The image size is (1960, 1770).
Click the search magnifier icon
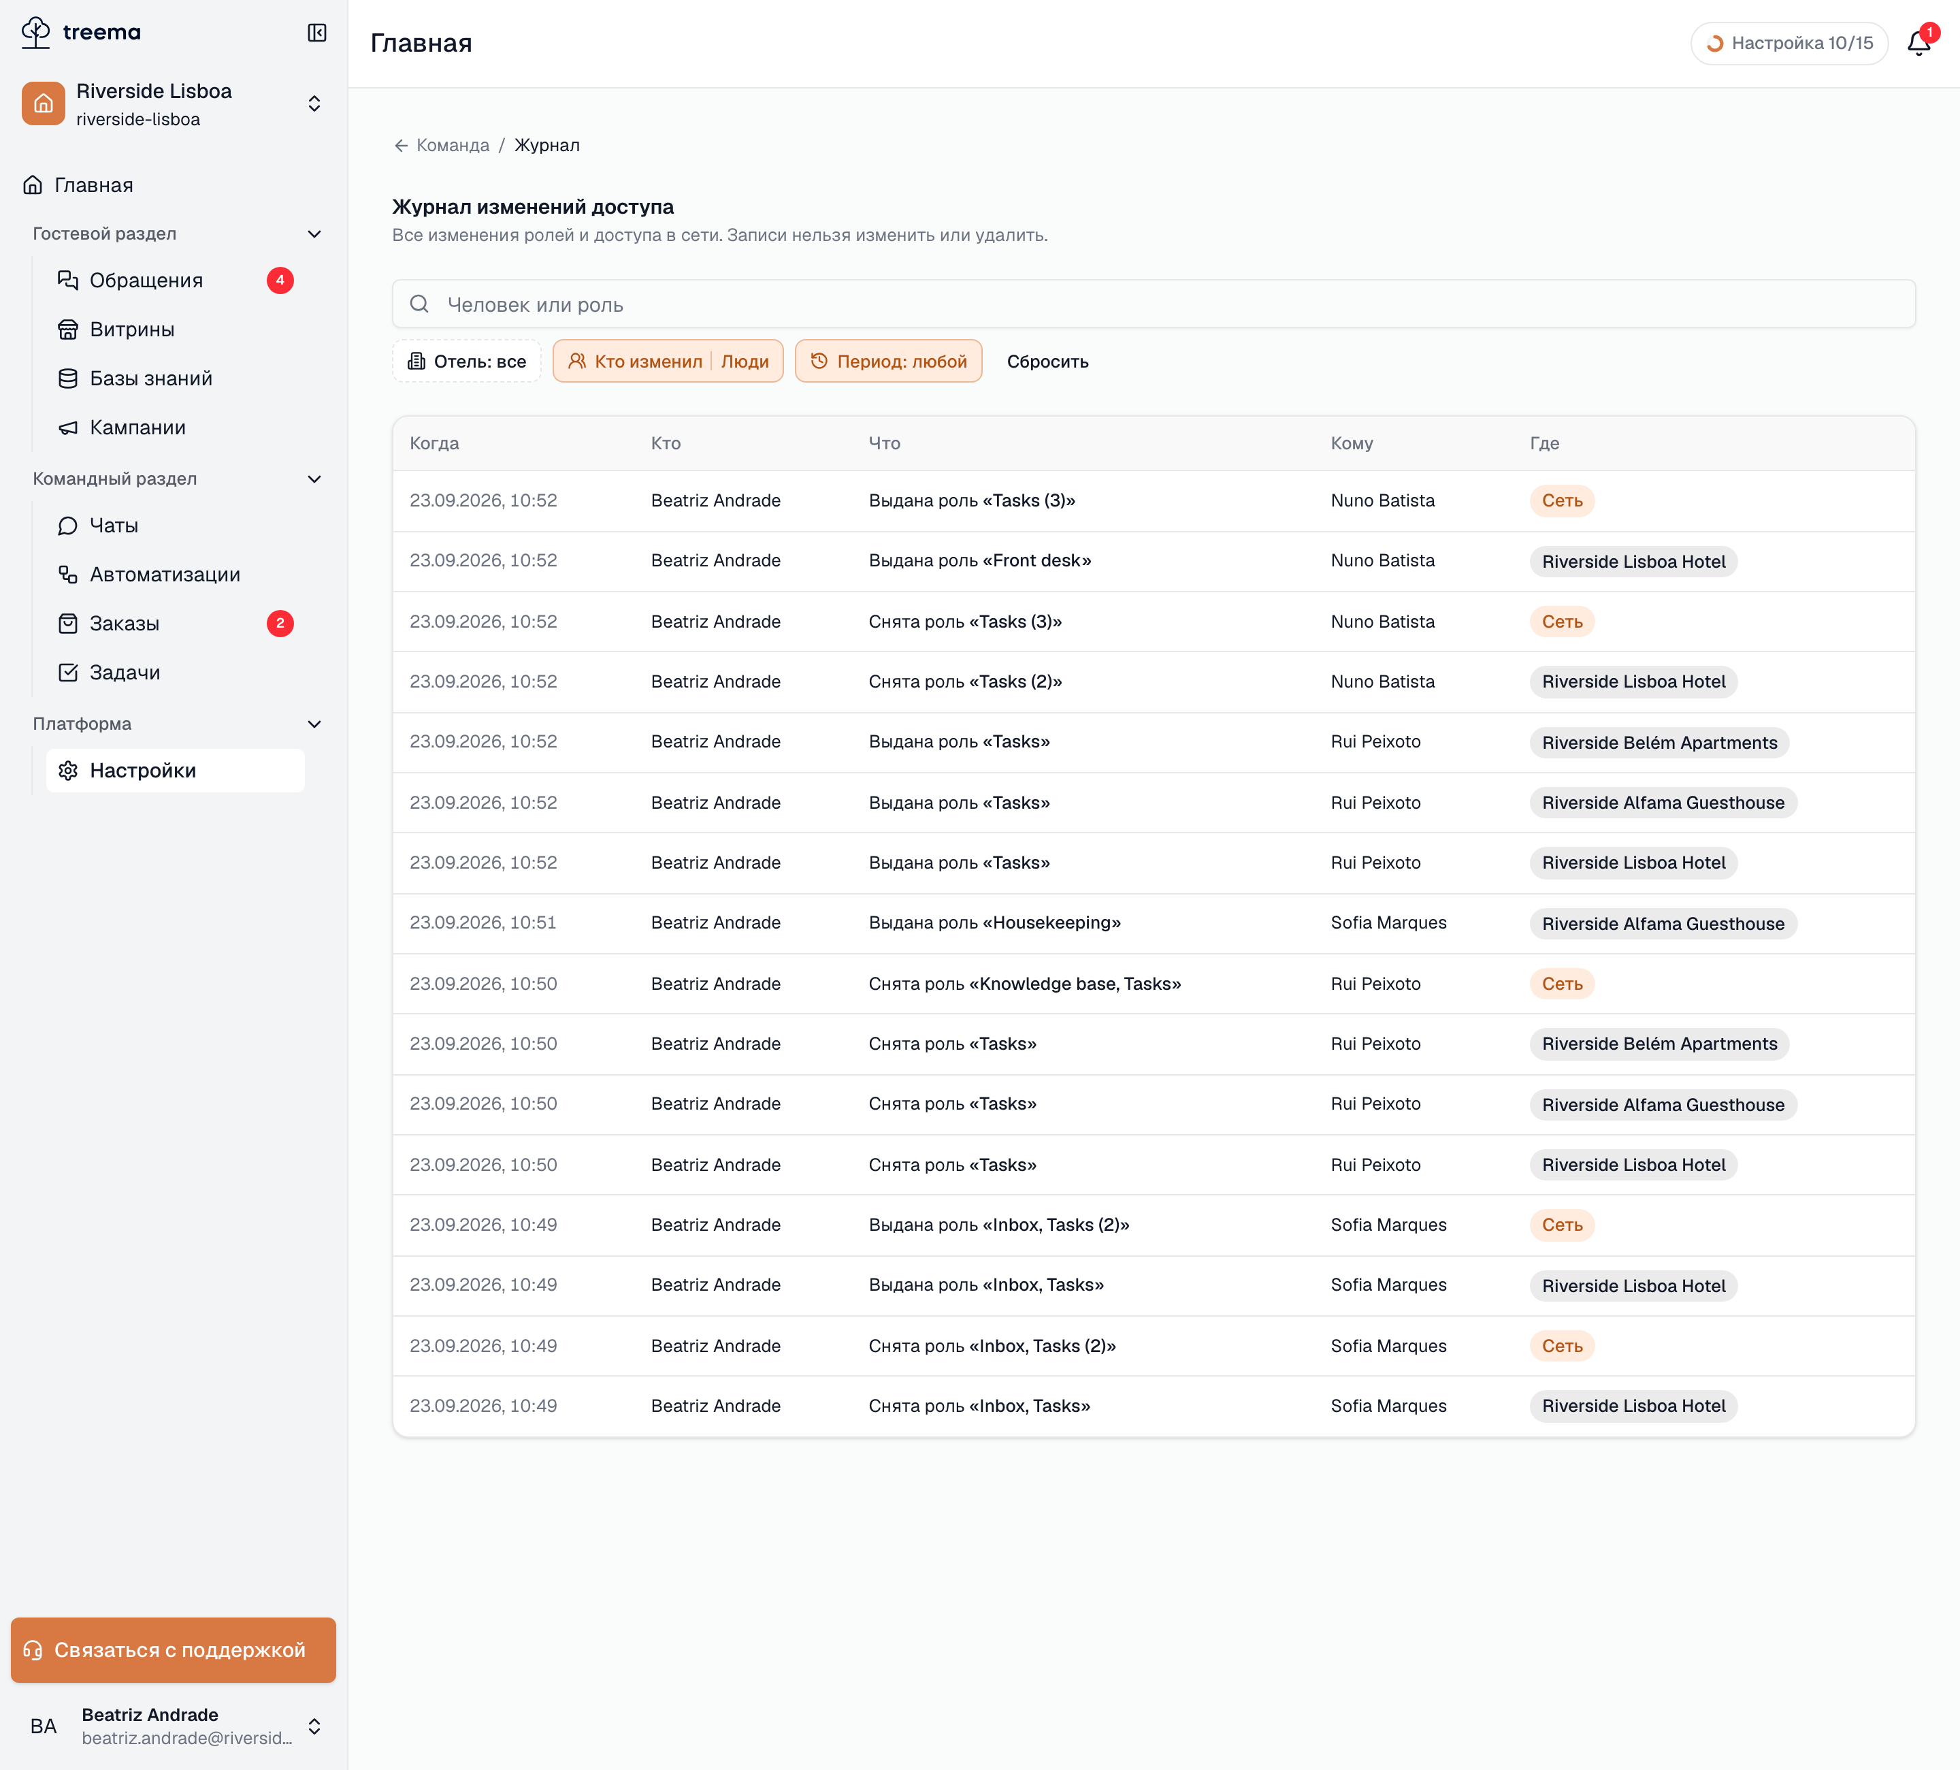click(x=419, y=304)
